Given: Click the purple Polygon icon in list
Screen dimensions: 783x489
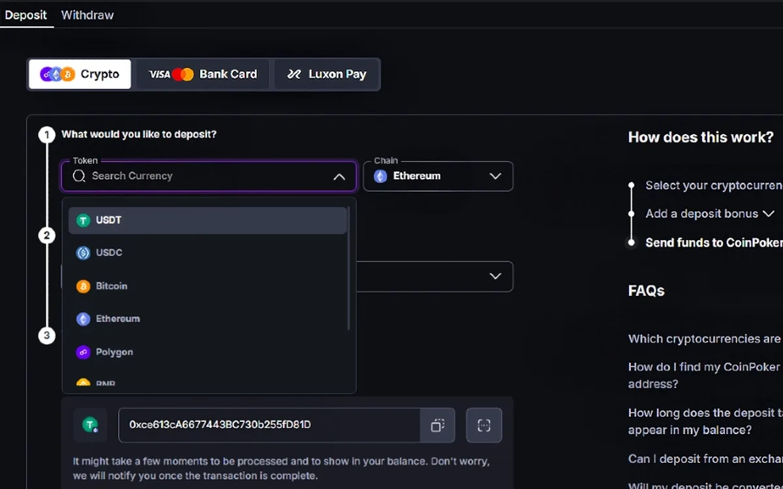Looking at the screenshot, I should pyautogui.click(x=83, y=352).
